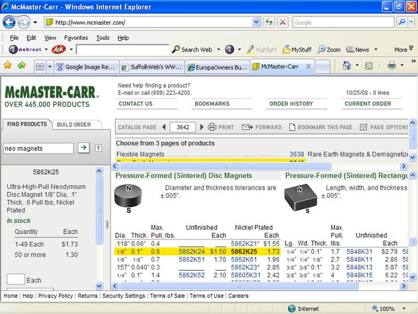Submit search with green arrow button
The image size is (418, 314).
84,148
